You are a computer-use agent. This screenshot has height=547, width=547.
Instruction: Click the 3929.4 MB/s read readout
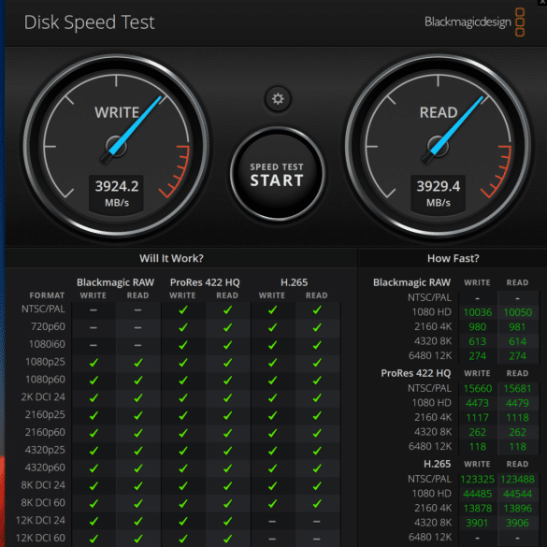[439, 194]
